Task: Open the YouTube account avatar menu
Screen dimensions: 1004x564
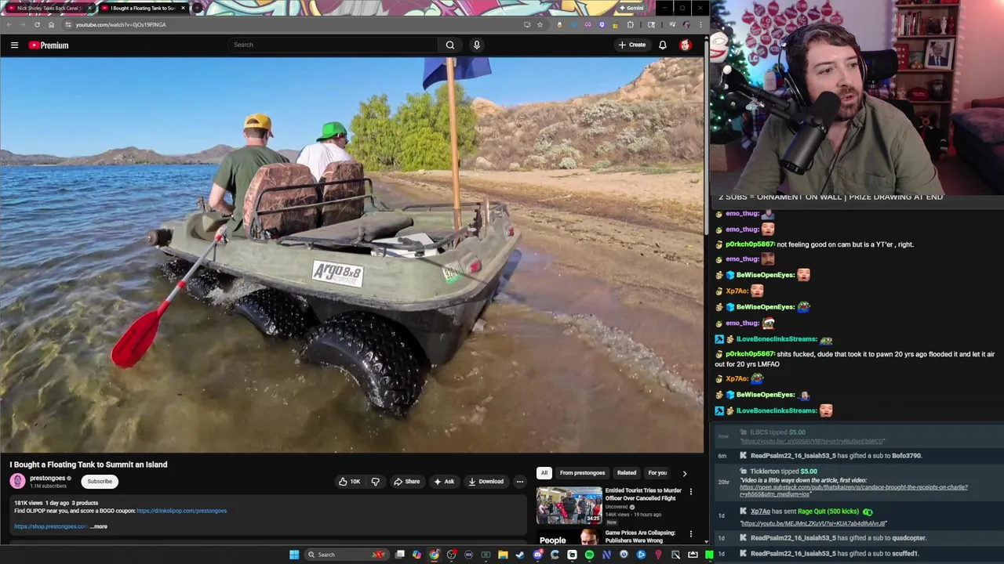Action: click(x=686, y=45)
